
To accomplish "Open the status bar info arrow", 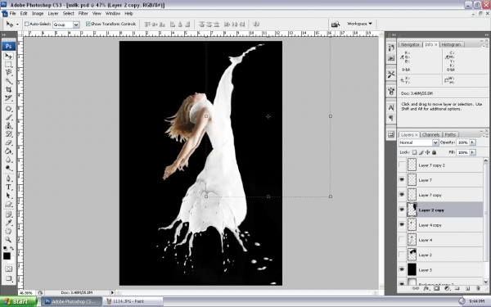I will [112, 292].
